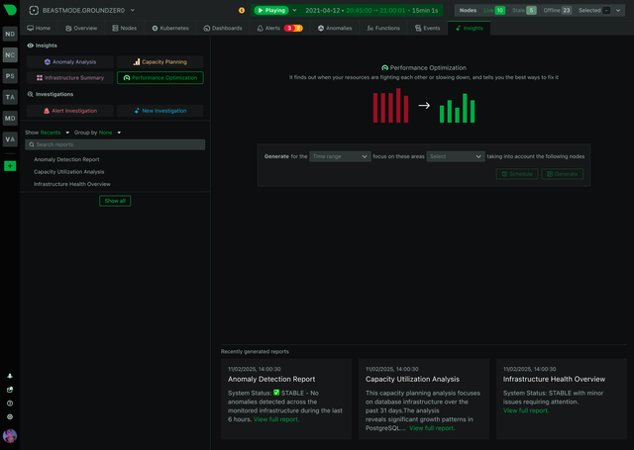
Task: Expand the Nodes selector chevron
Action: tap(618, 11)
